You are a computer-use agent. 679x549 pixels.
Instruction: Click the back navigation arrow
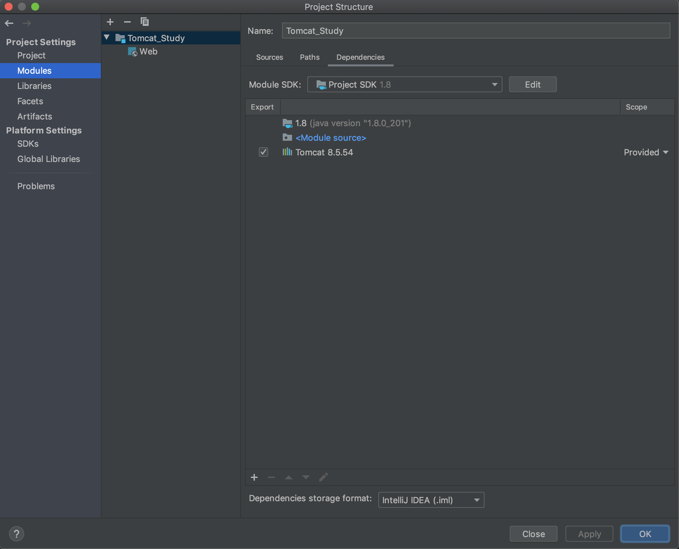pyautogui.click(x=9, y=23)
